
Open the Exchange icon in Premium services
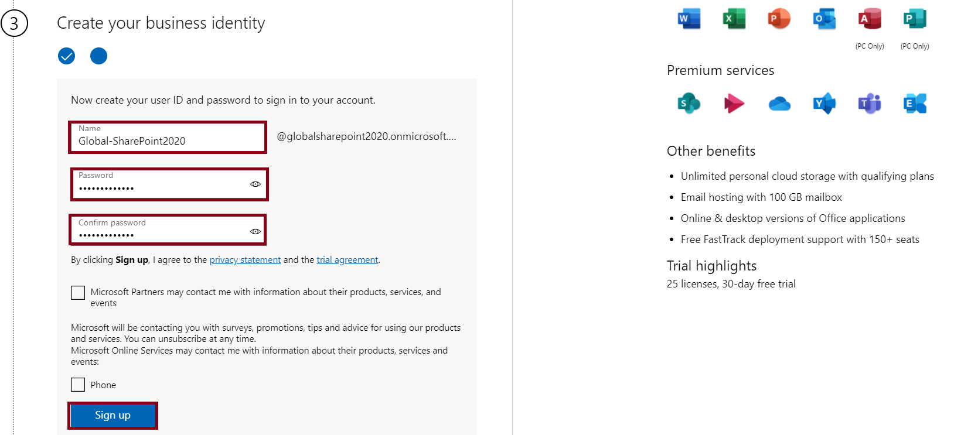pos(914,103)
